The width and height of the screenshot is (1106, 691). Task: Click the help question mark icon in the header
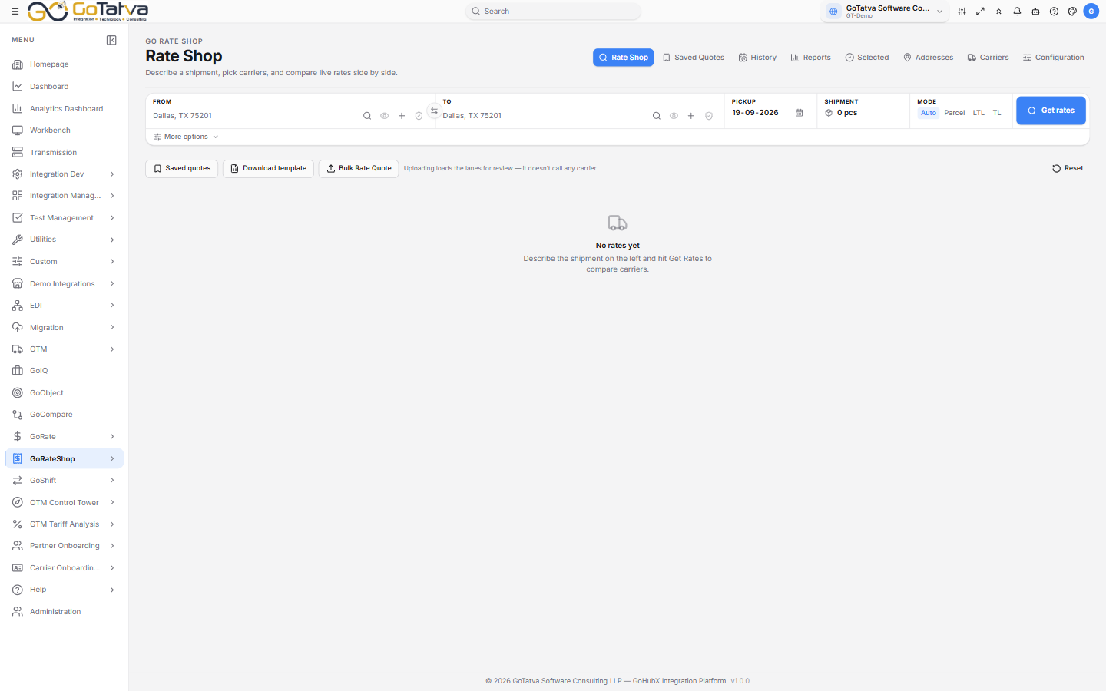click(x=1054, y=12)
